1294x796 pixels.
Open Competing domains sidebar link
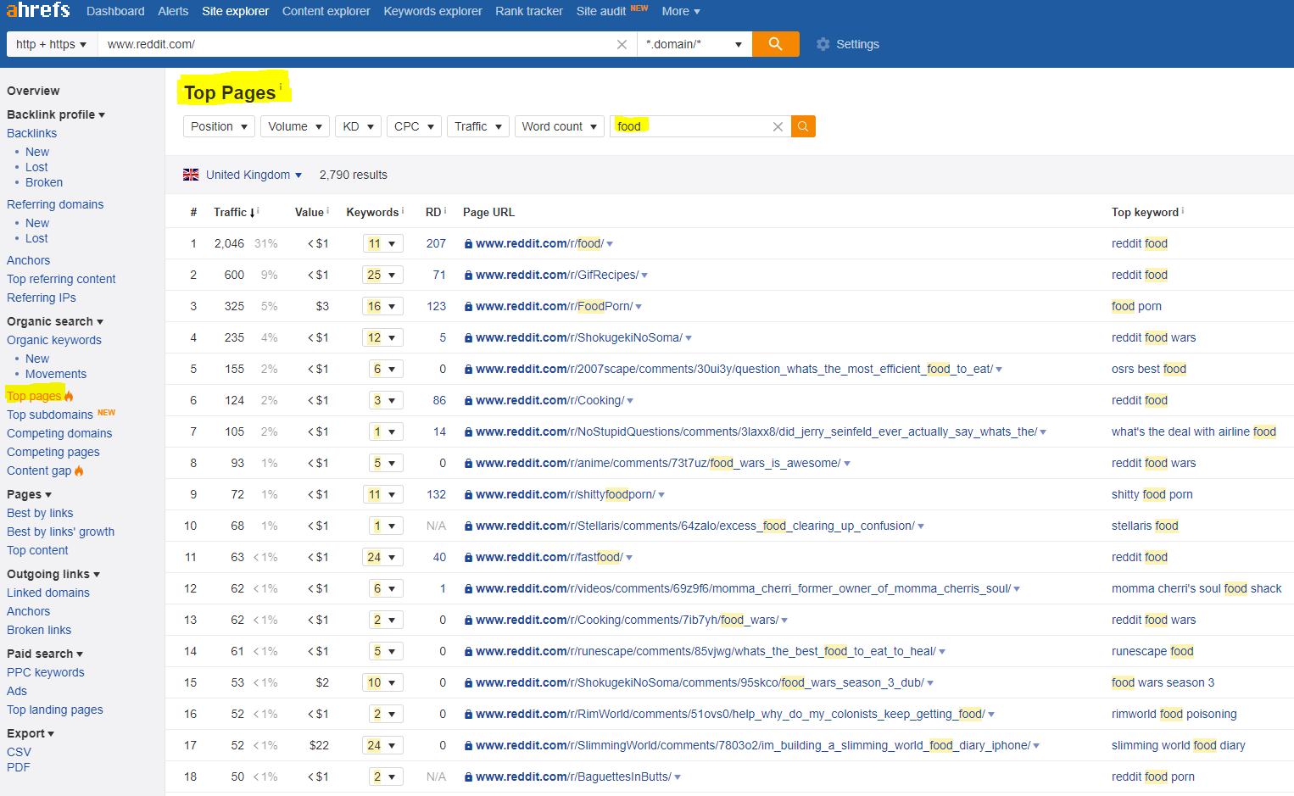59,433
